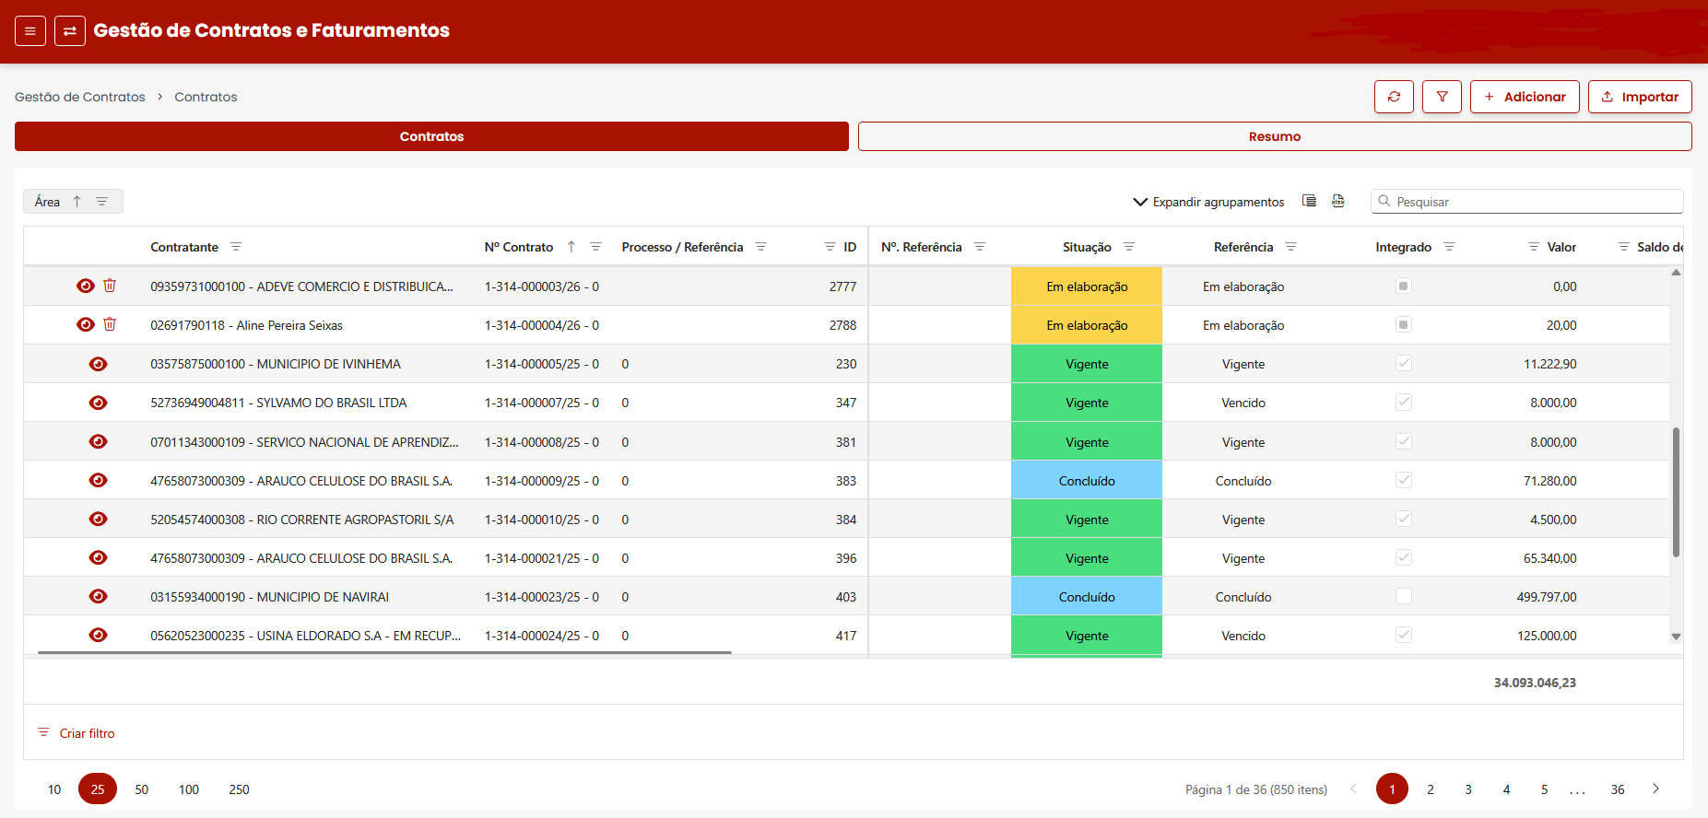
Task: Delete the ADEVE COMERCIO contract row
Action: 110,286
